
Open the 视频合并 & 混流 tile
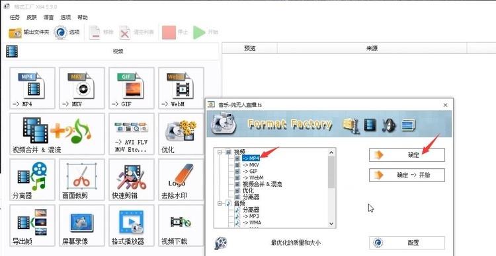click(x=58, y=134)
